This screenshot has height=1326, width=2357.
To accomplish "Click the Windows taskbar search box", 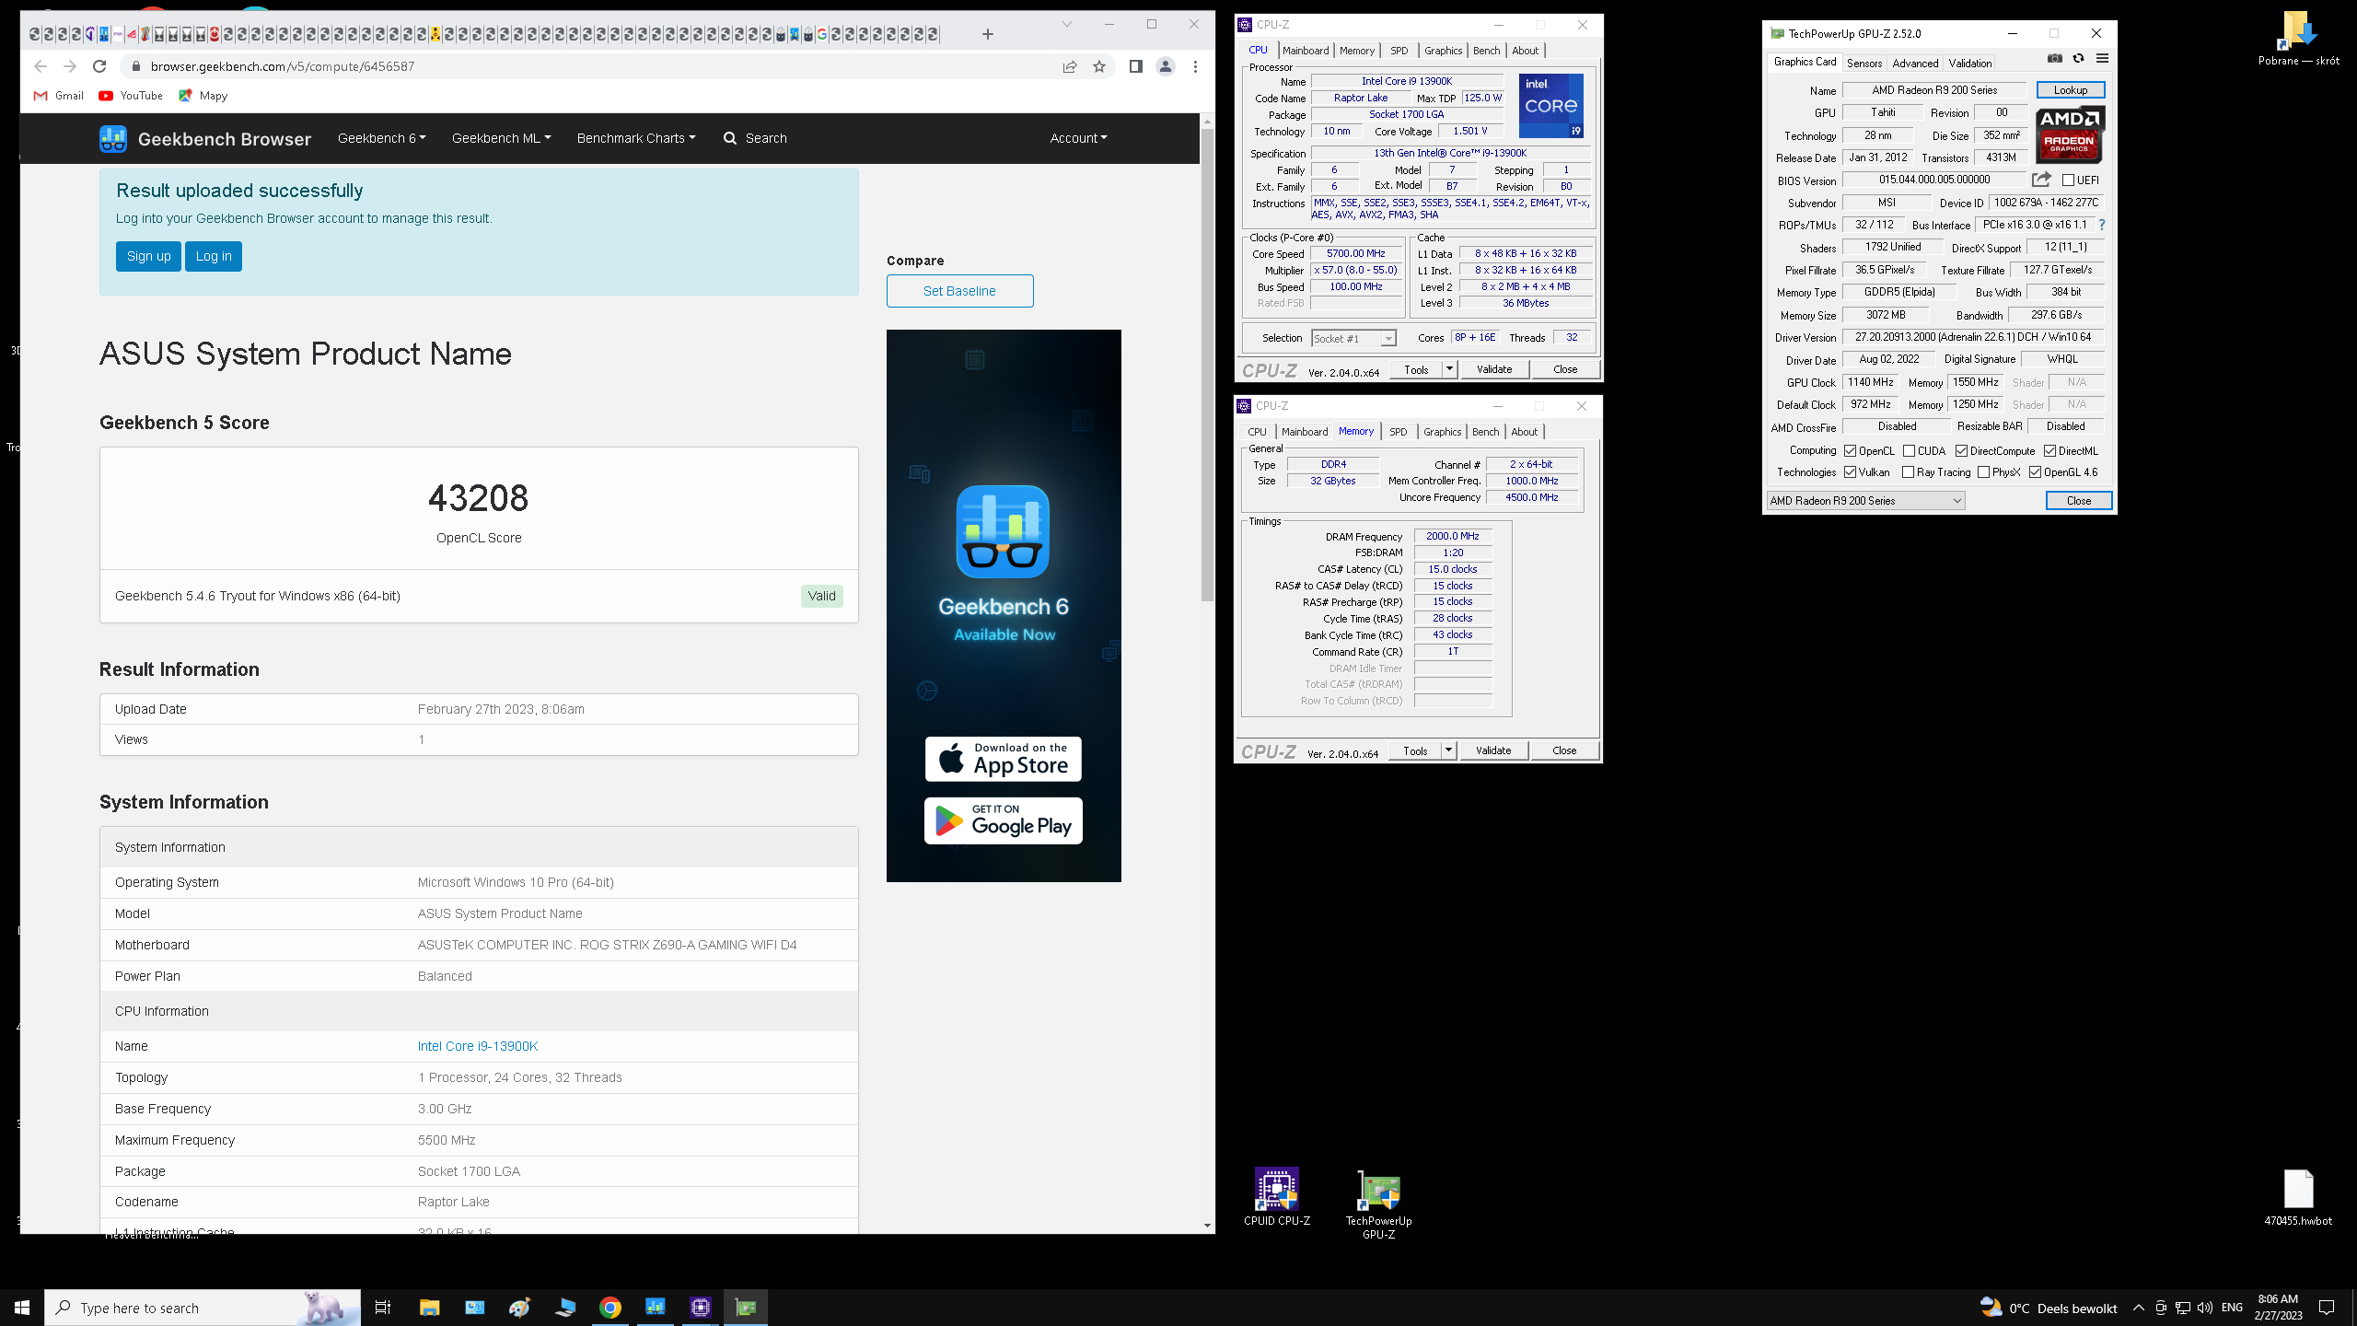I will pos(203,1308).
